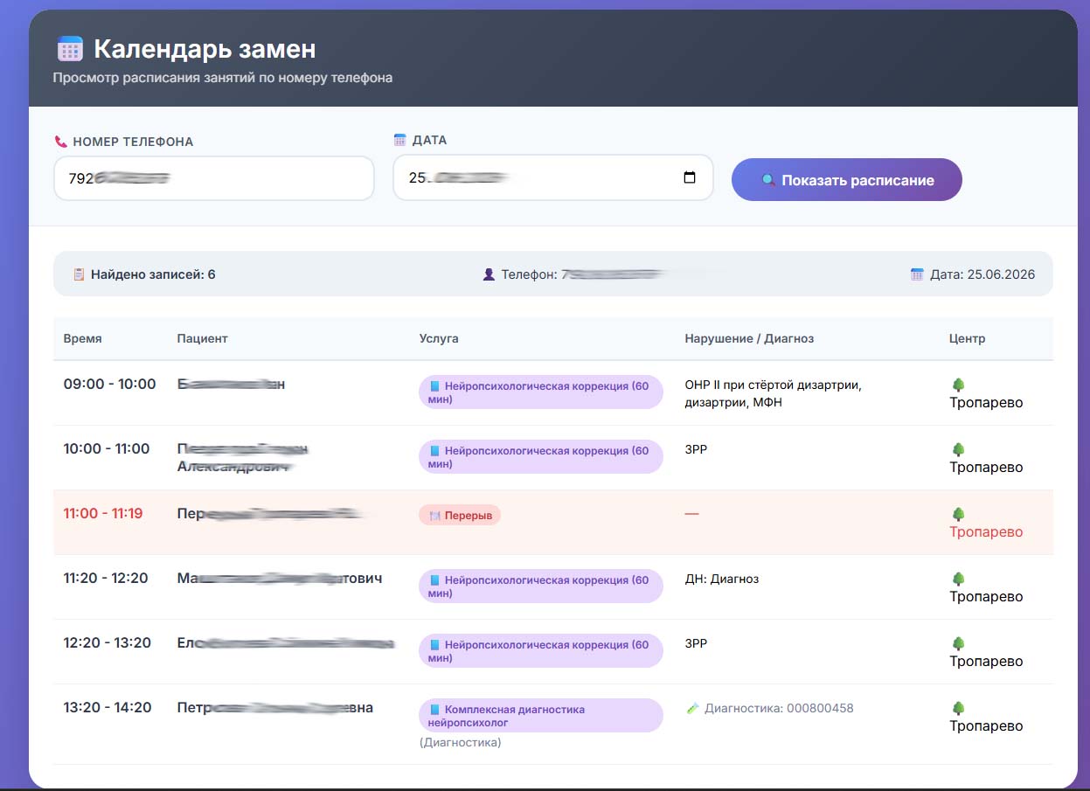Click Тропарево in the 09:00 - 10:00 row
The height and width of the screenshot is (791, 1090).
pos(986,403)
